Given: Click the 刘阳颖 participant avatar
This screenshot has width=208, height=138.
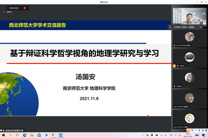Looking at the screenshot, I should tap(190, 98).
